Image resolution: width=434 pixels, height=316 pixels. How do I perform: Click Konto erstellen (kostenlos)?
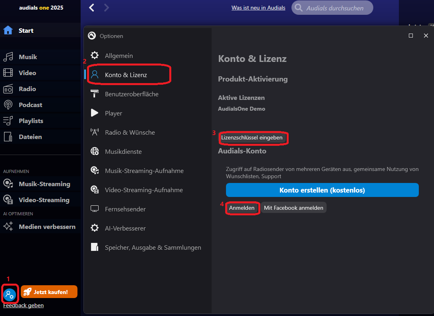(x=322, y=190)
